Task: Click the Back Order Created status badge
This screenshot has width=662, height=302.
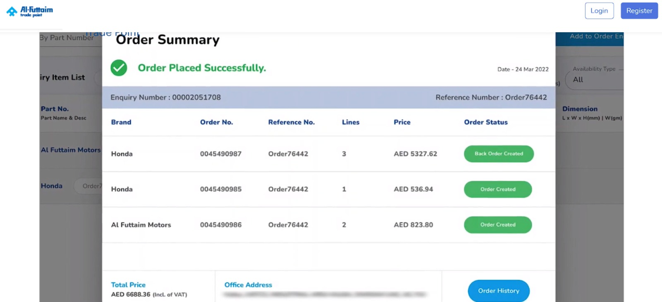Action: tap(499, 154)
